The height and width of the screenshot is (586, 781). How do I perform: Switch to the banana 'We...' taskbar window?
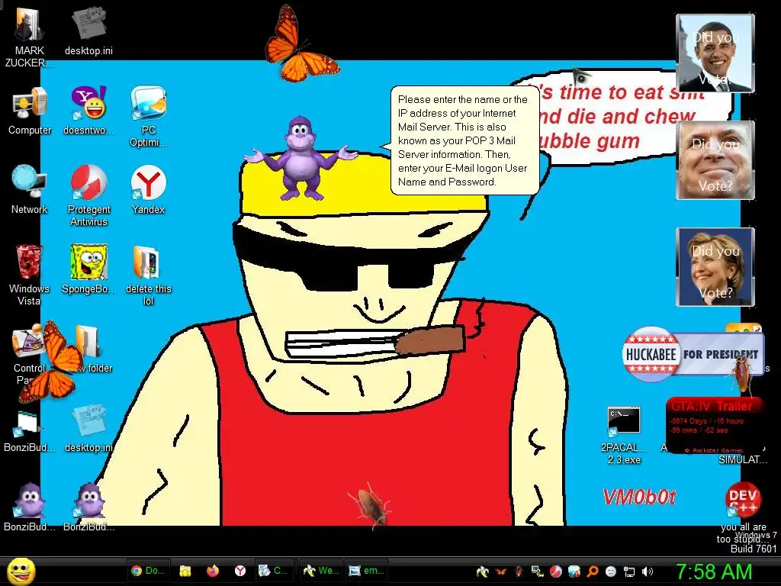[x=321, y=571]
